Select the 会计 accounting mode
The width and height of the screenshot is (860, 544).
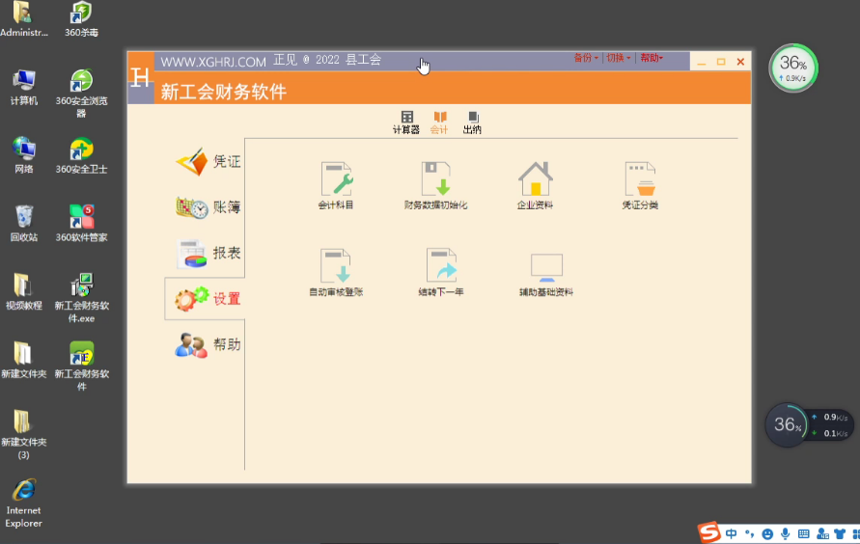coord(439,122)
